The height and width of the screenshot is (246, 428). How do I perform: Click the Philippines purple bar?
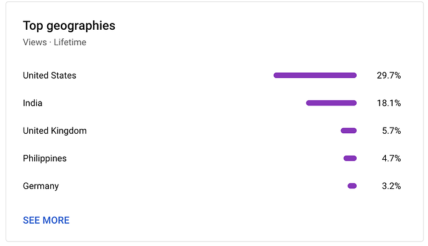[x=350, y=159]
